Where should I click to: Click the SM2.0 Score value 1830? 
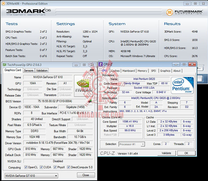tap(195, 40)
